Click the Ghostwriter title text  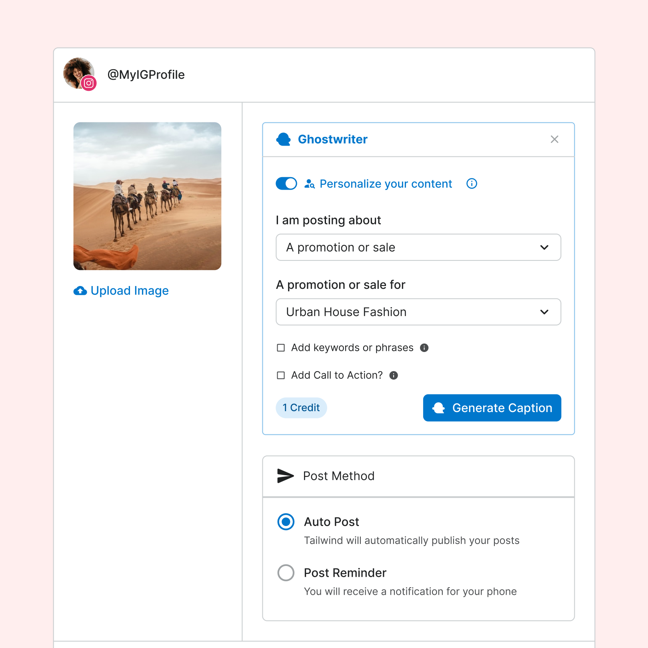[x=333, y=139]
